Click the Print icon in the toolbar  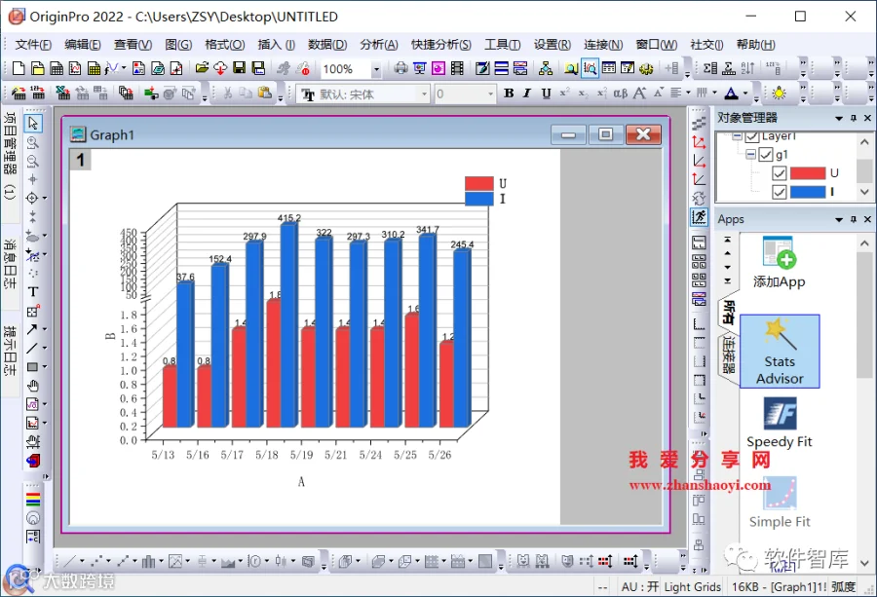coord(400,68)
